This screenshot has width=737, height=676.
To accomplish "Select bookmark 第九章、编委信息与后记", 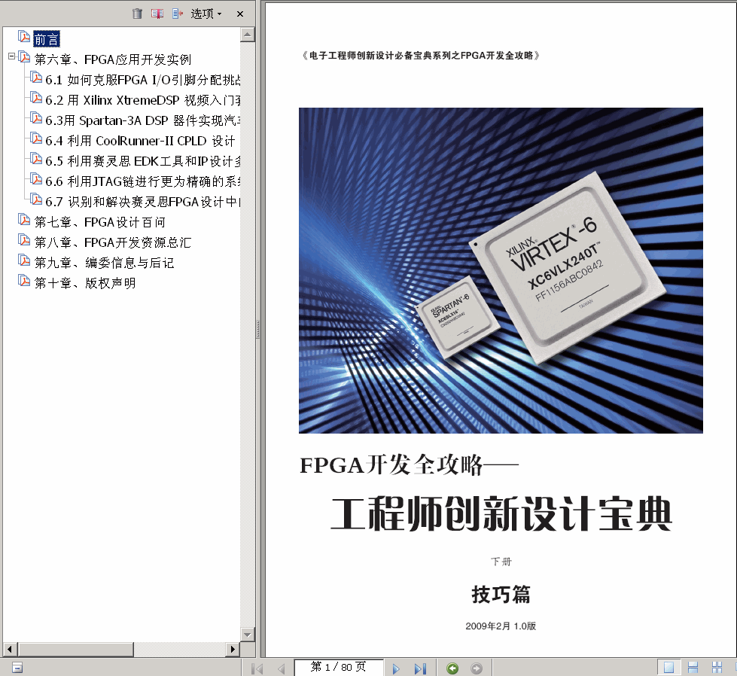I will tap(105, 262).
